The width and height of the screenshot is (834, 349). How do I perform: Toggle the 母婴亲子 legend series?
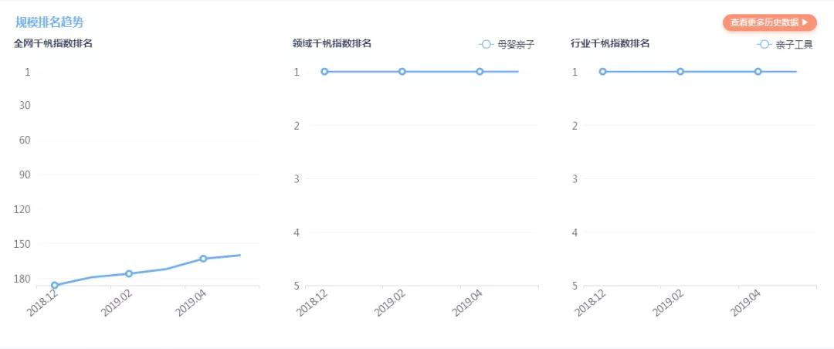pos(507,45)
